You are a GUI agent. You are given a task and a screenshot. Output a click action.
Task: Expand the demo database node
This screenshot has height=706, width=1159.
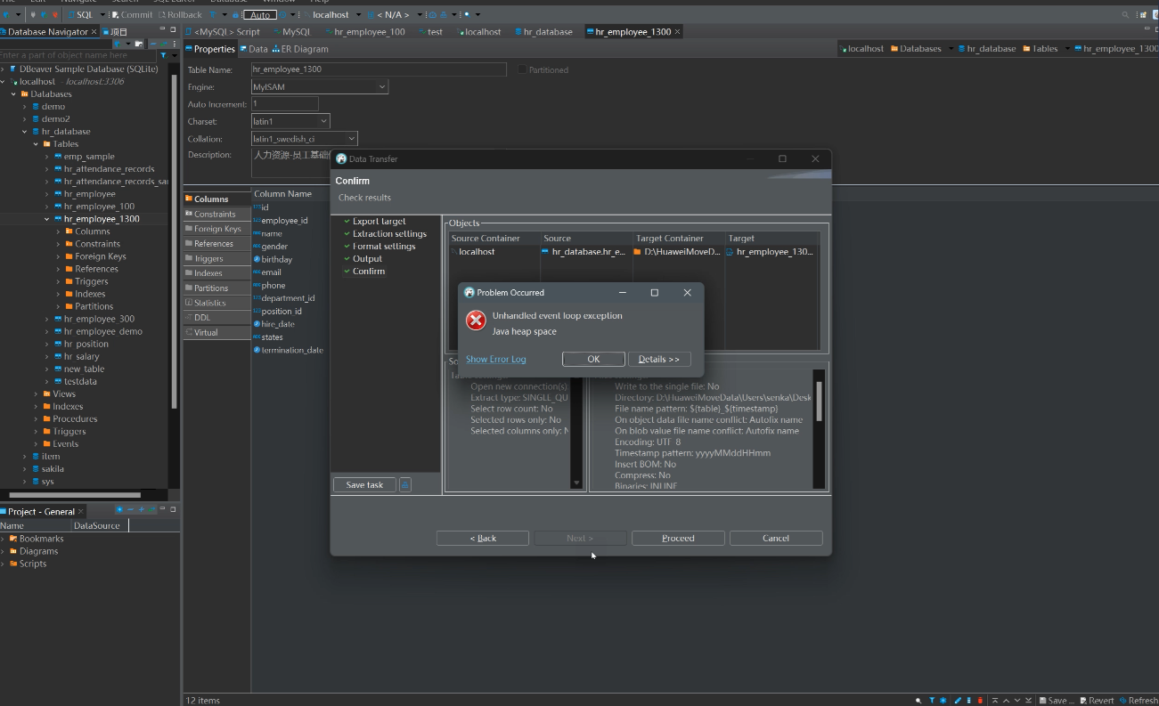click(25, 107)
